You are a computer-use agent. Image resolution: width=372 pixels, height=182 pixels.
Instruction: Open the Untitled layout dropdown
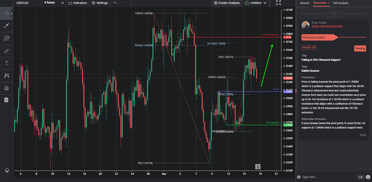point(256,3)
